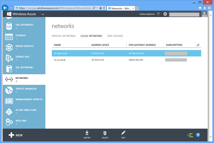Open address bar search dropdown arrow
Image resolution: width=214 pixels, height=143 pixels.
[97, 8]
